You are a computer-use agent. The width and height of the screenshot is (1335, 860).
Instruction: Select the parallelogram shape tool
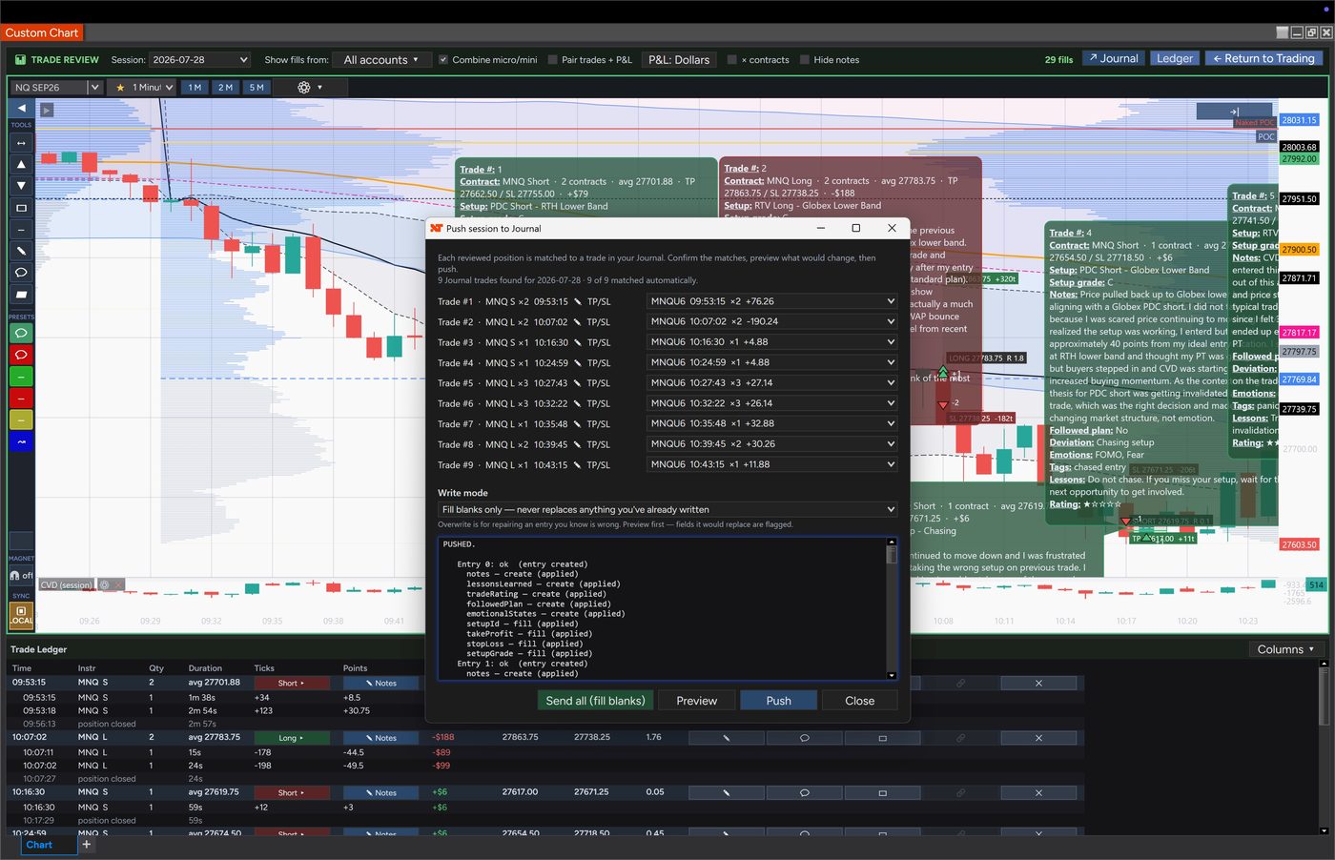[x=21, y=295]
